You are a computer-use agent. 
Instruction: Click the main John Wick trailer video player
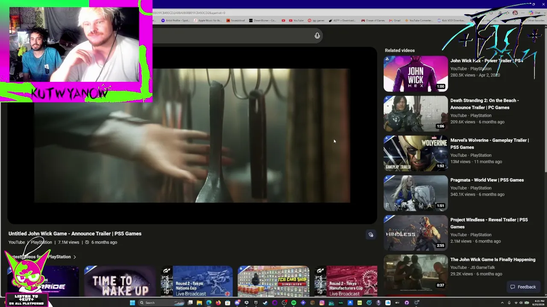(x=192, y=136)
